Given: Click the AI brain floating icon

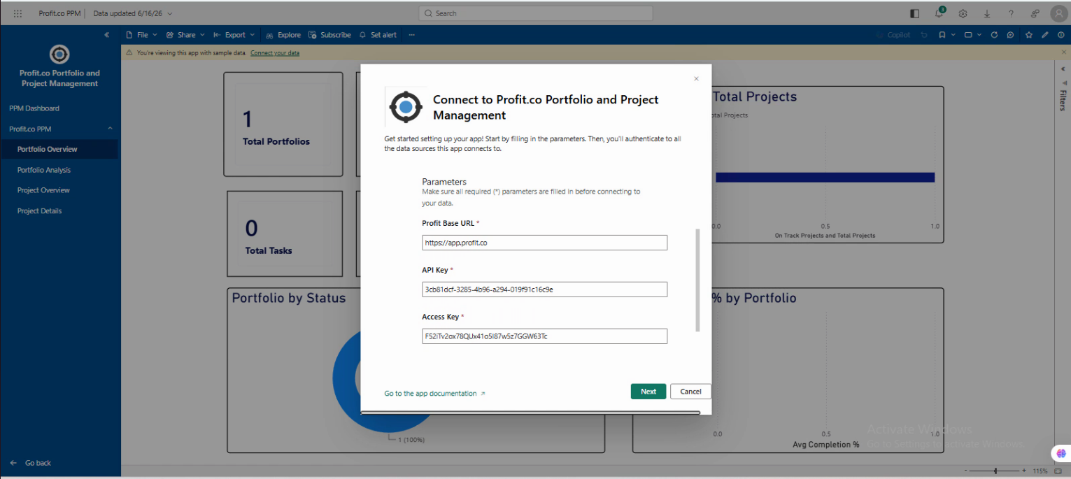Looking at the screenshot, I should (x=1060, y=454).
